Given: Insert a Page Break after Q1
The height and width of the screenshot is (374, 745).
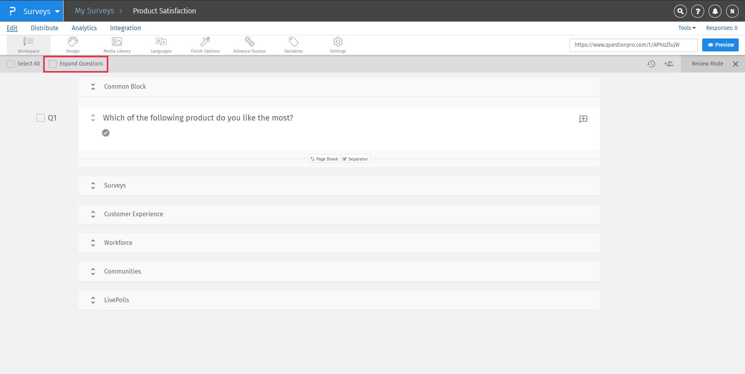Looking at the screenshot, I should tap(324, 159).
